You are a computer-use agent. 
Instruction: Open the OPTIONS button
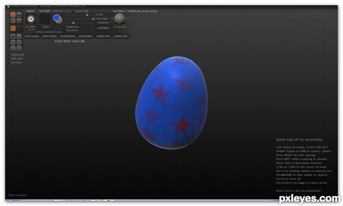(x=103, y=28)
